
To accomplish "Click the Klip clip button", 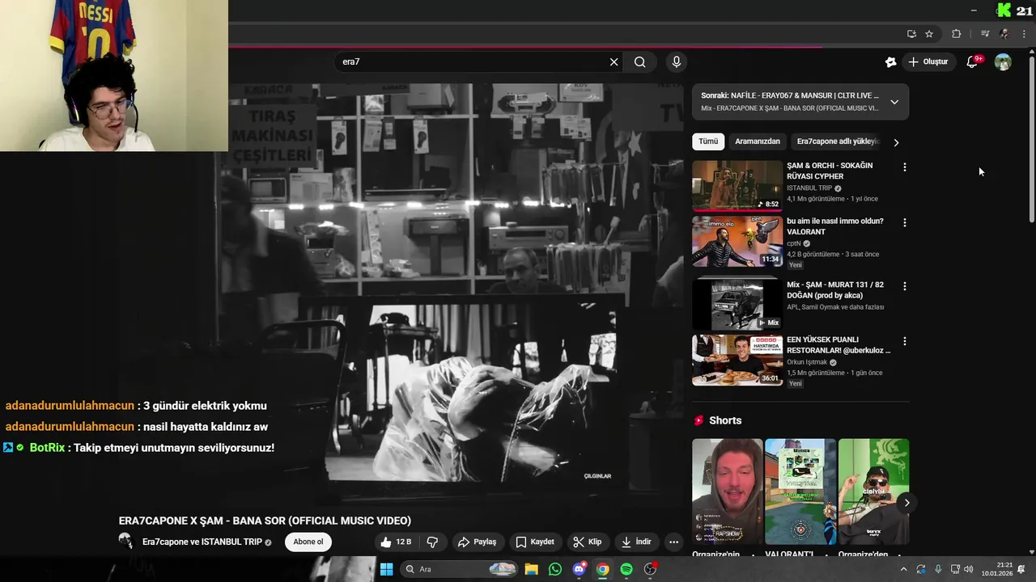I will click(x=588, y=542).
